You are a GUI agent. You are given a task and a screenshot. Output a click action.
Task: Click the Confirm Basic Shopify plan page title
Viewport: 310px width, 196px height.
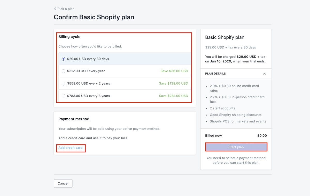94,17
